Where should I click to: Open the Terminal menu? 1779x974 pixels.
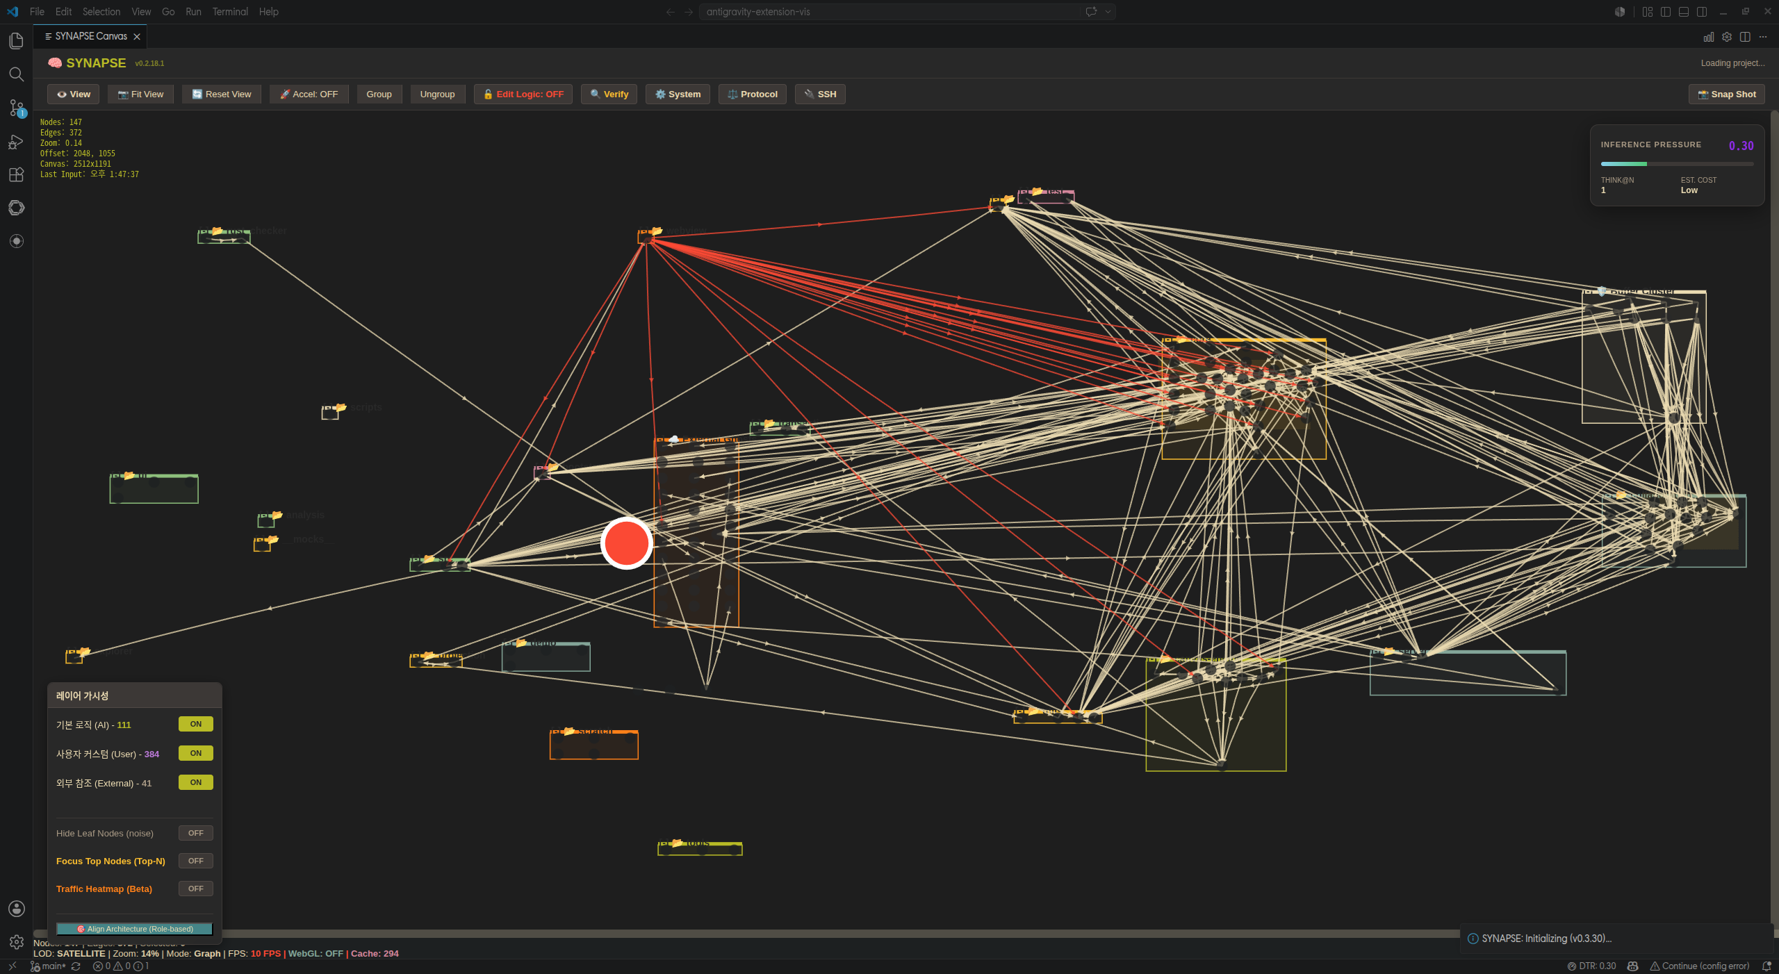pos(230,12)
